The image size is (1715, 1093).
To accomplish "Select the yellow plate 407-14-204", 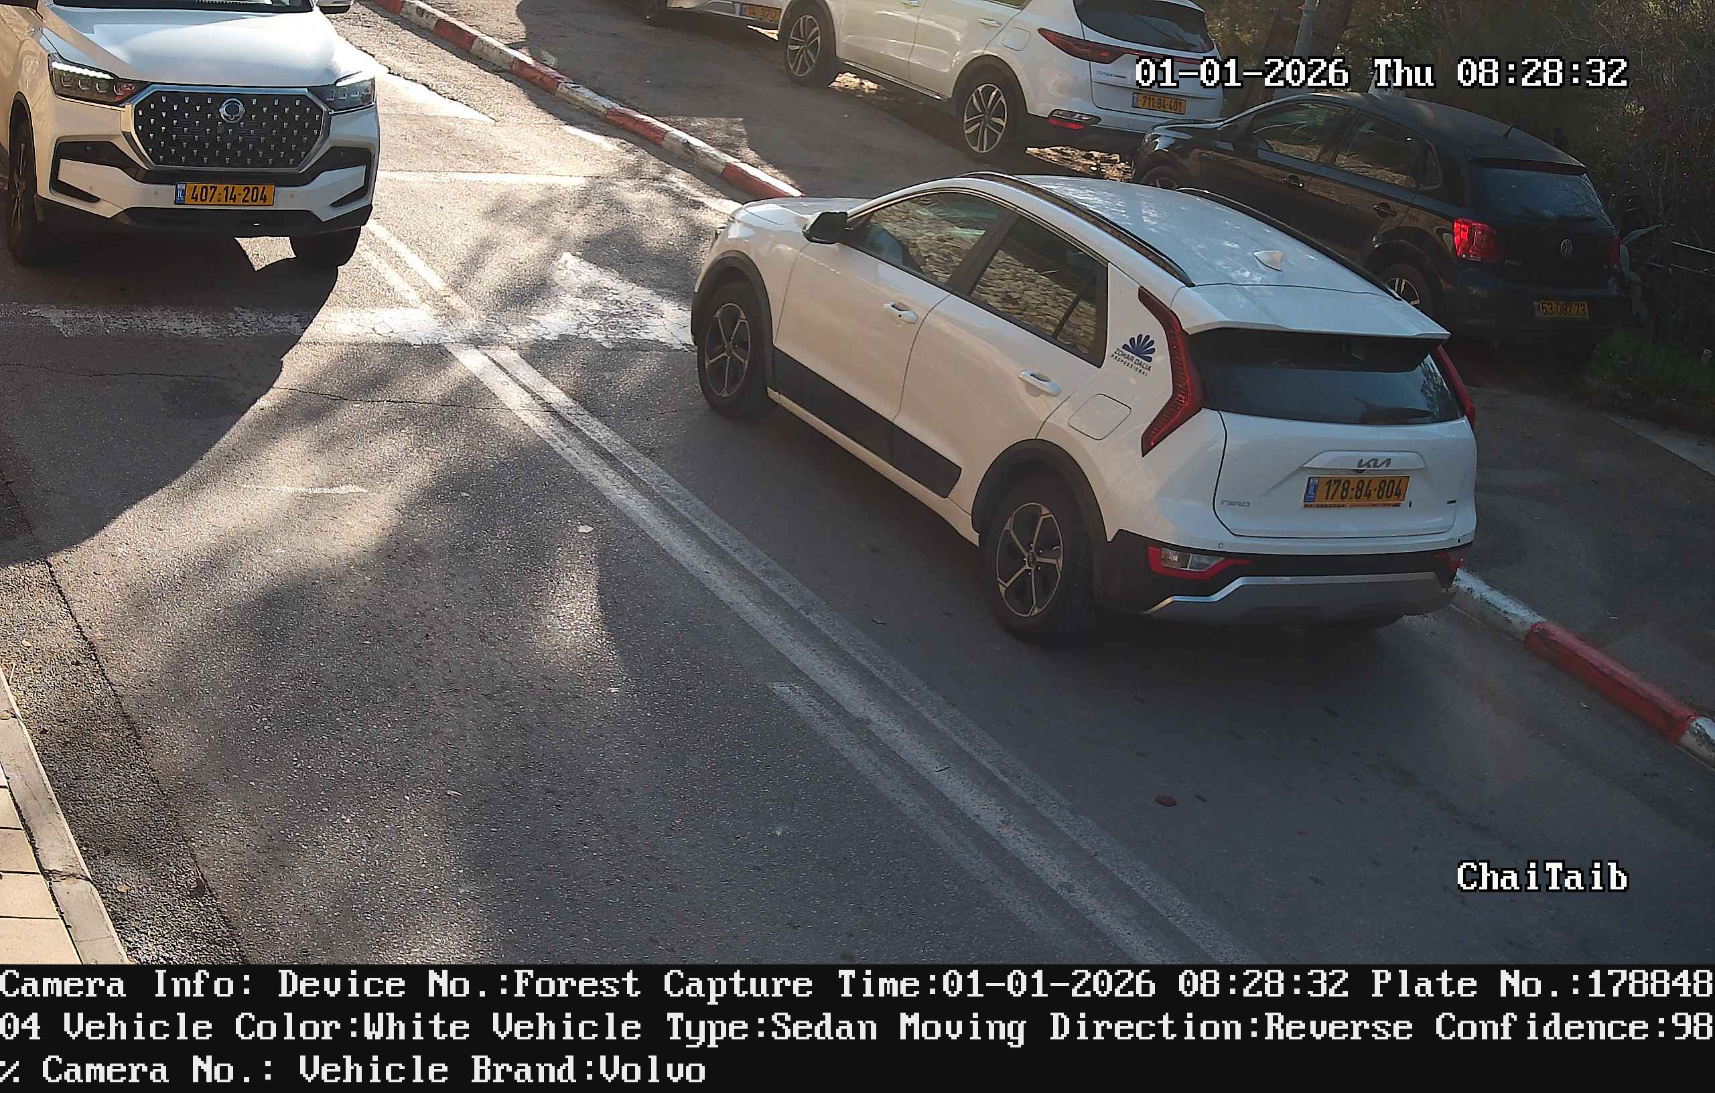I will click(224, 194).
